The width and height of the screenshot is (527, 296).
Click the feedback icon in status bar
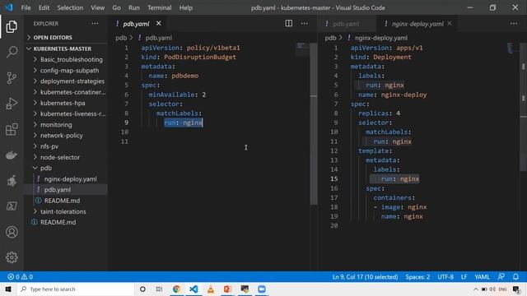point(501,277)
